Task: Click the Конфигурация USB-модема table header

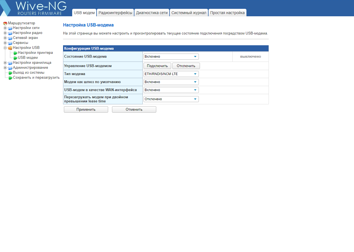Action: [x=166, y=49]
